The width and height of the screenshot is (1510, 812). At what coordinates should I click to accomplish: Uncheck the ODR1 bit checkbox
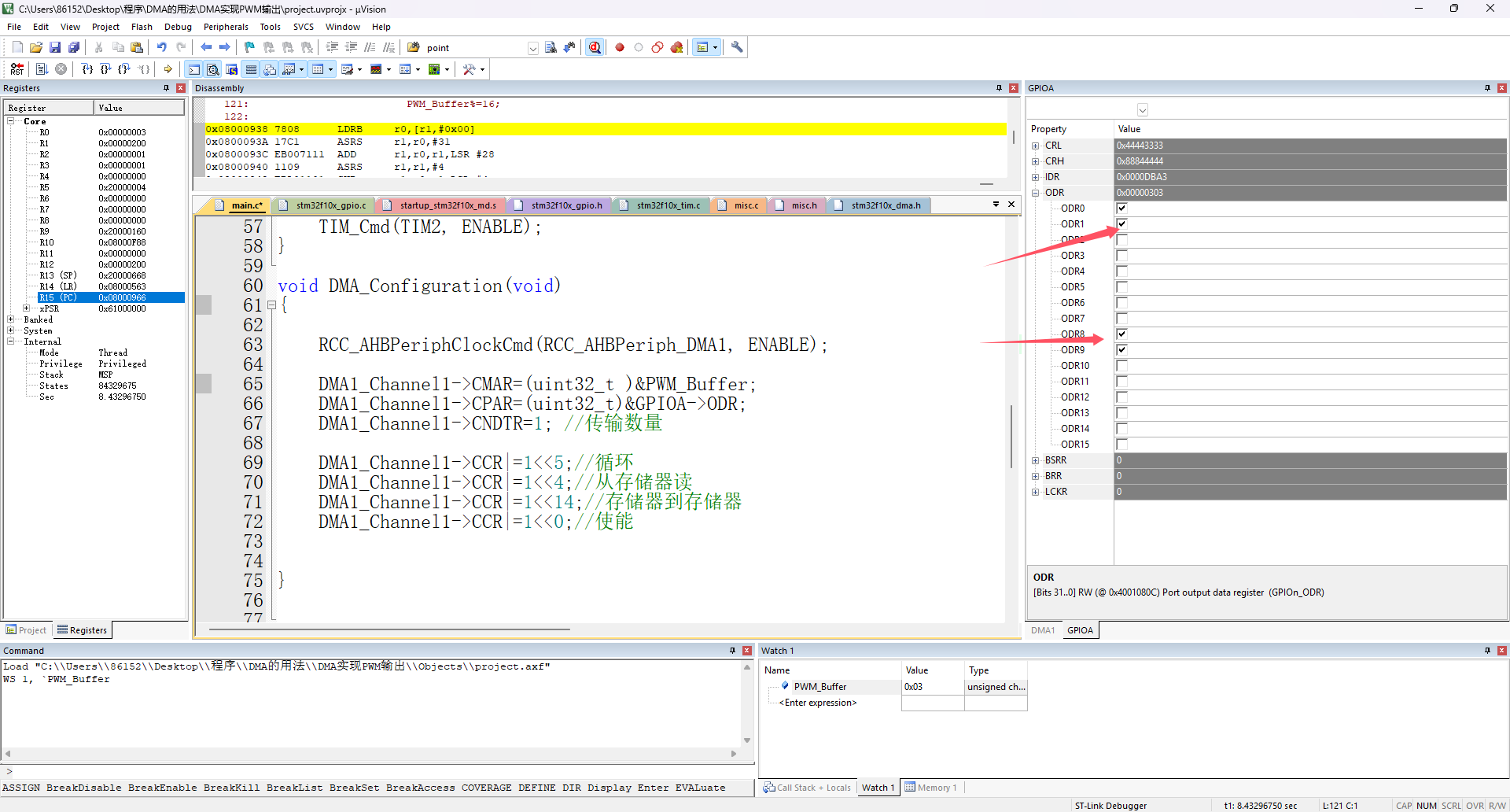[1122, 224]
